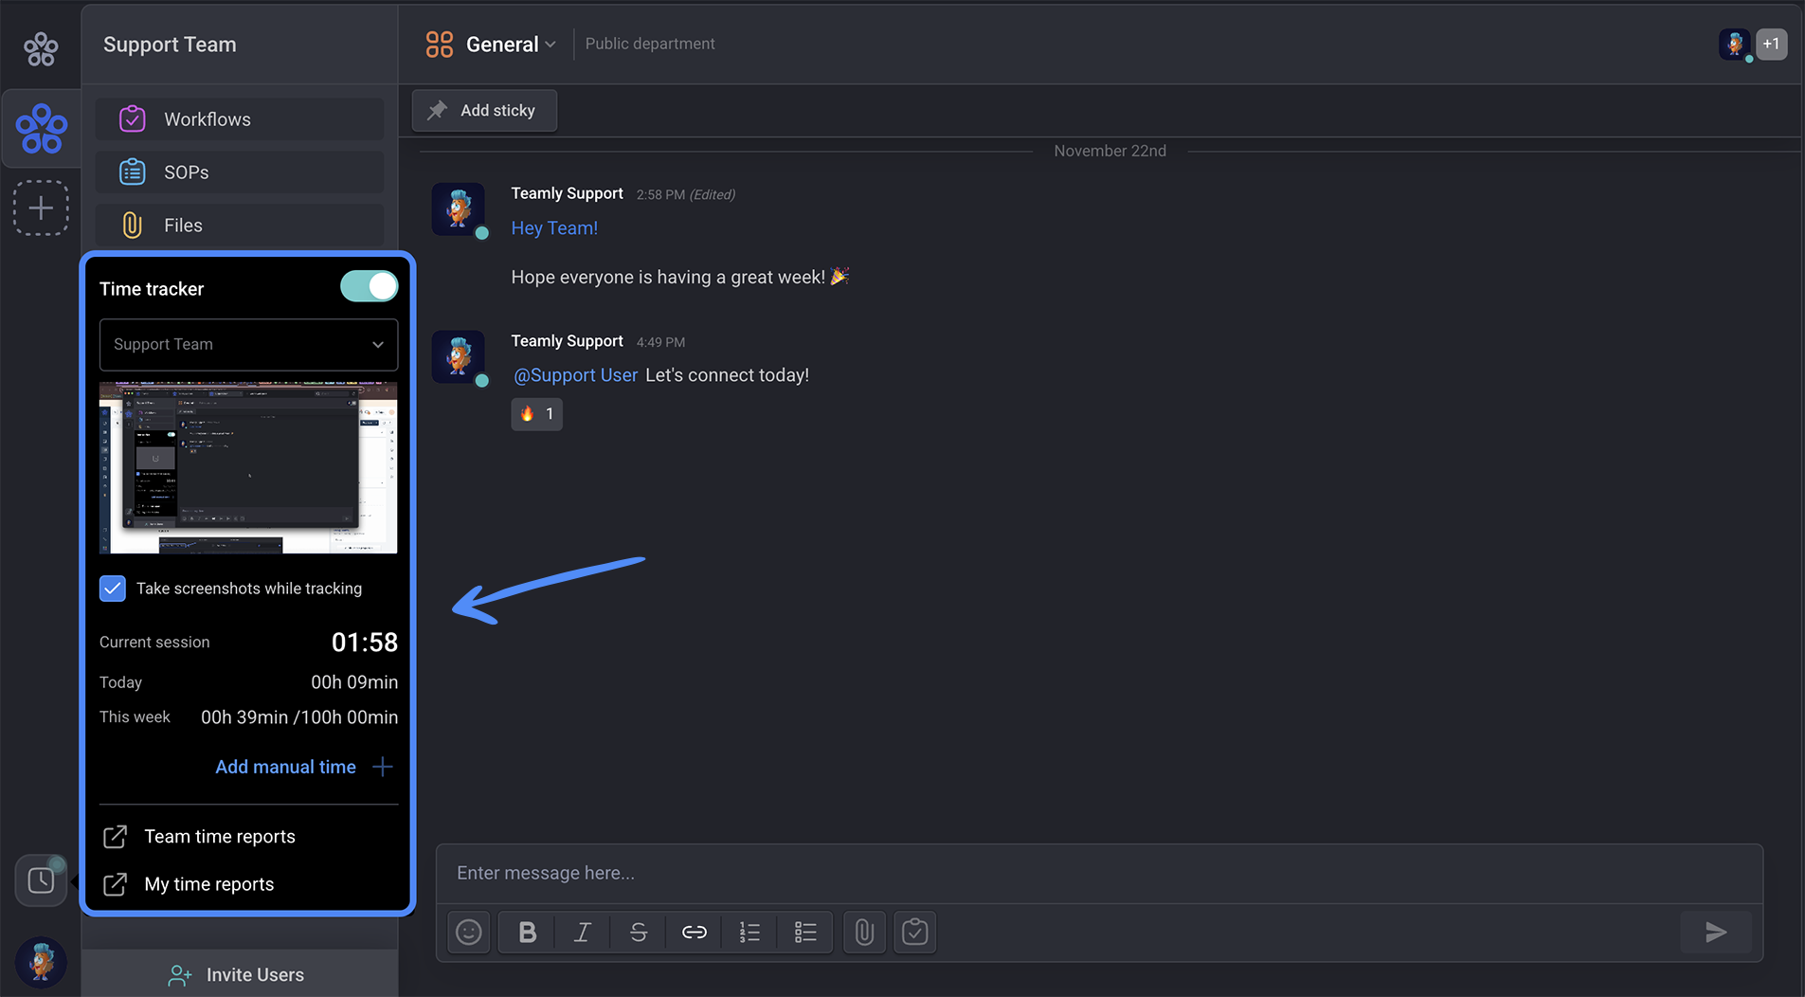
Task: Insert a bulleted list
Action: click(x=805, y=933)
